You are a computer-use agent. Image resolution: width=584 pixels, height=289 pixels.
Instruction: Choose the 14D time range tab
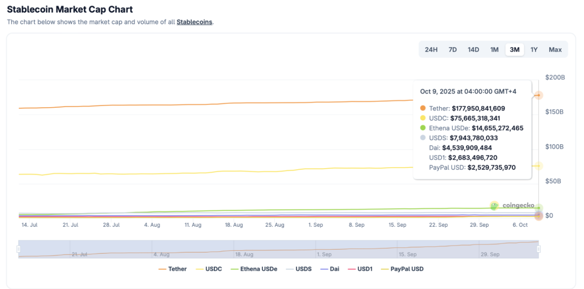[473, 50]
